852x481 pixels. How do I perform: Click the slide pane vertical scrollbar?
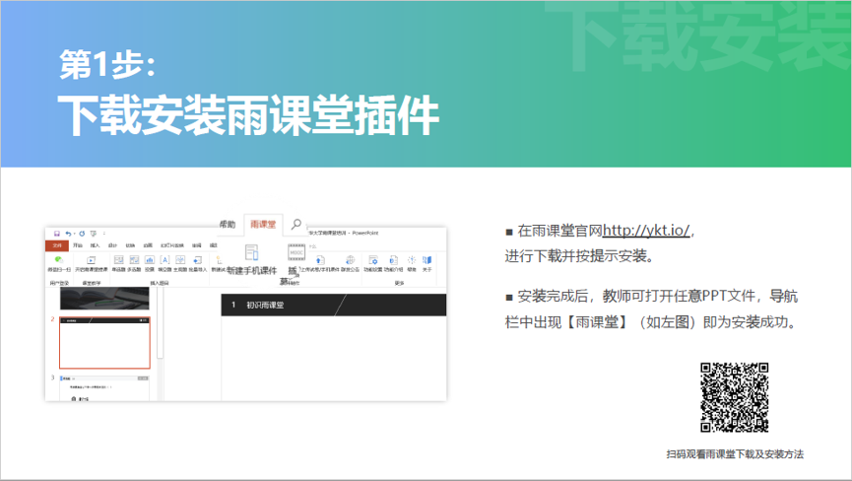point(160,323)
